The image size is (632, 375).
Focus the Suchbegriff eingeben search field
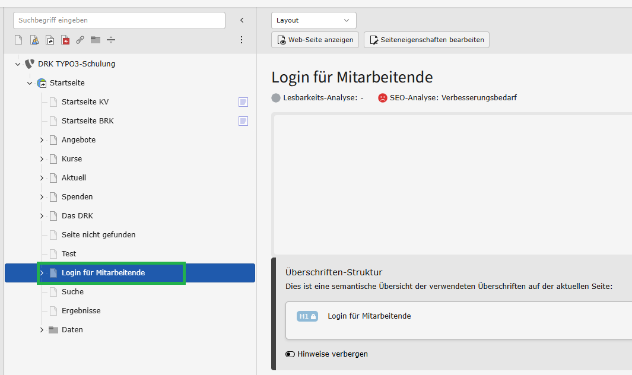(x=119, y=20)
